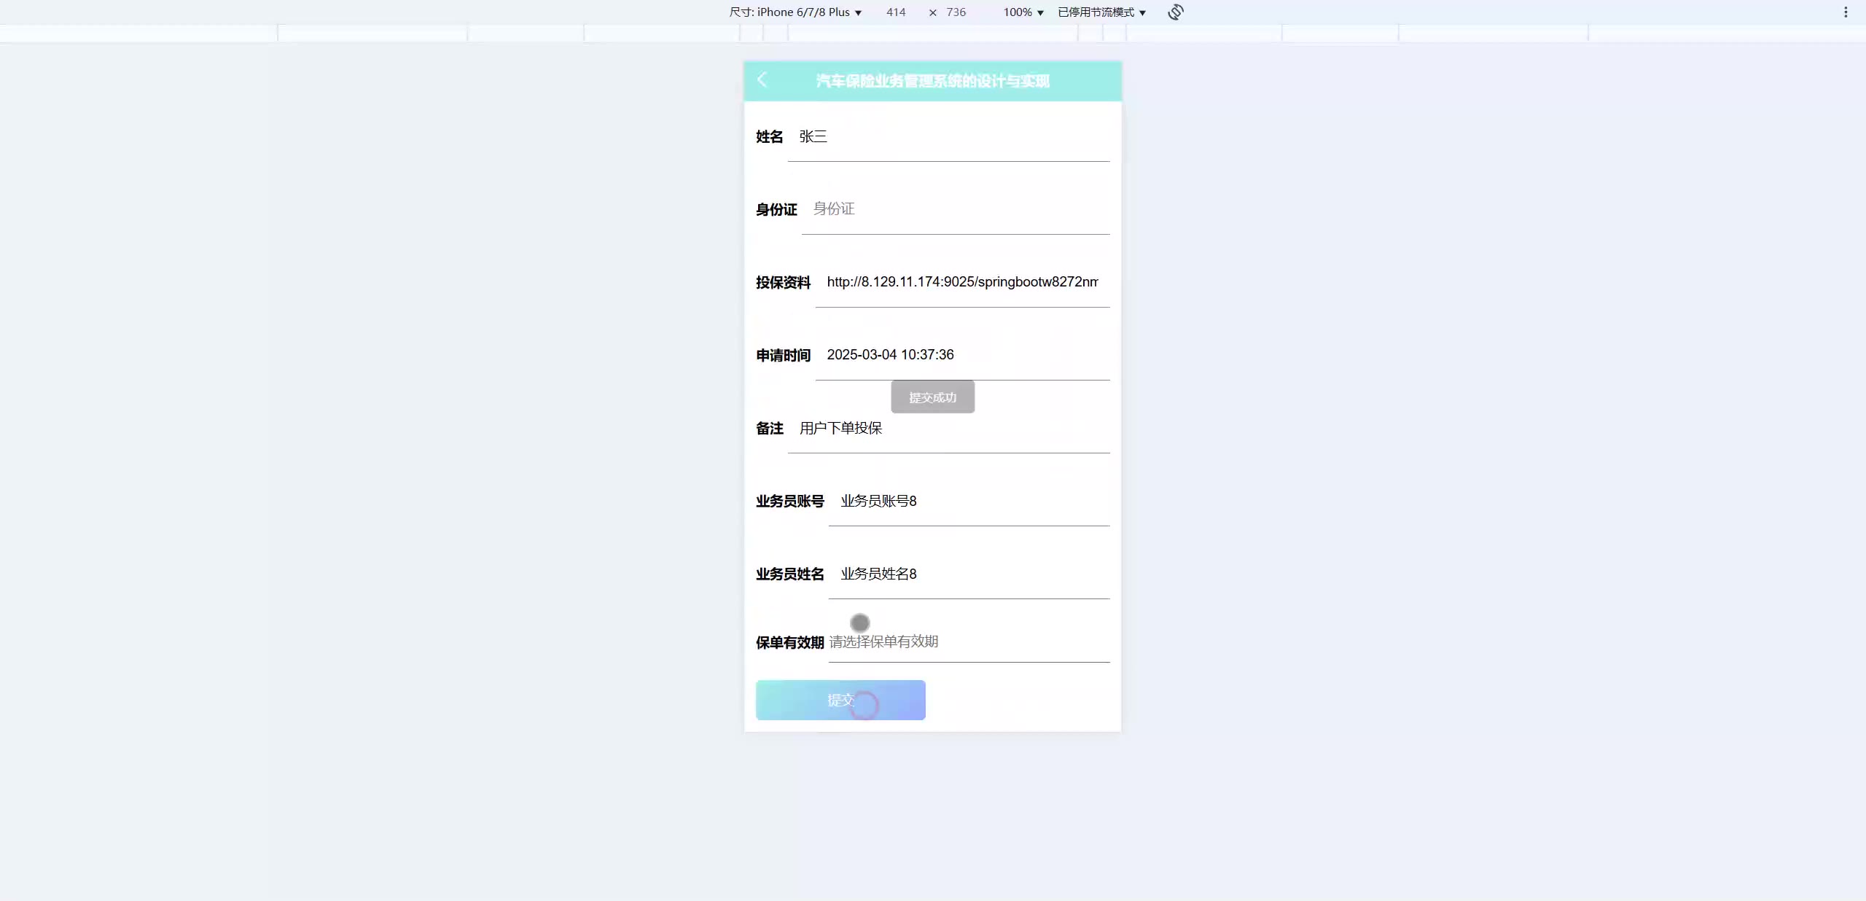Click the 业务员姓名 input field
1866x901 pixels.
[969, 574]
